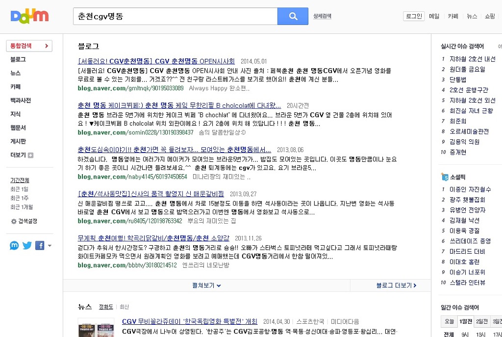Select 블로그 in the sidebar
502x337 pixels.
pos(18,59)
